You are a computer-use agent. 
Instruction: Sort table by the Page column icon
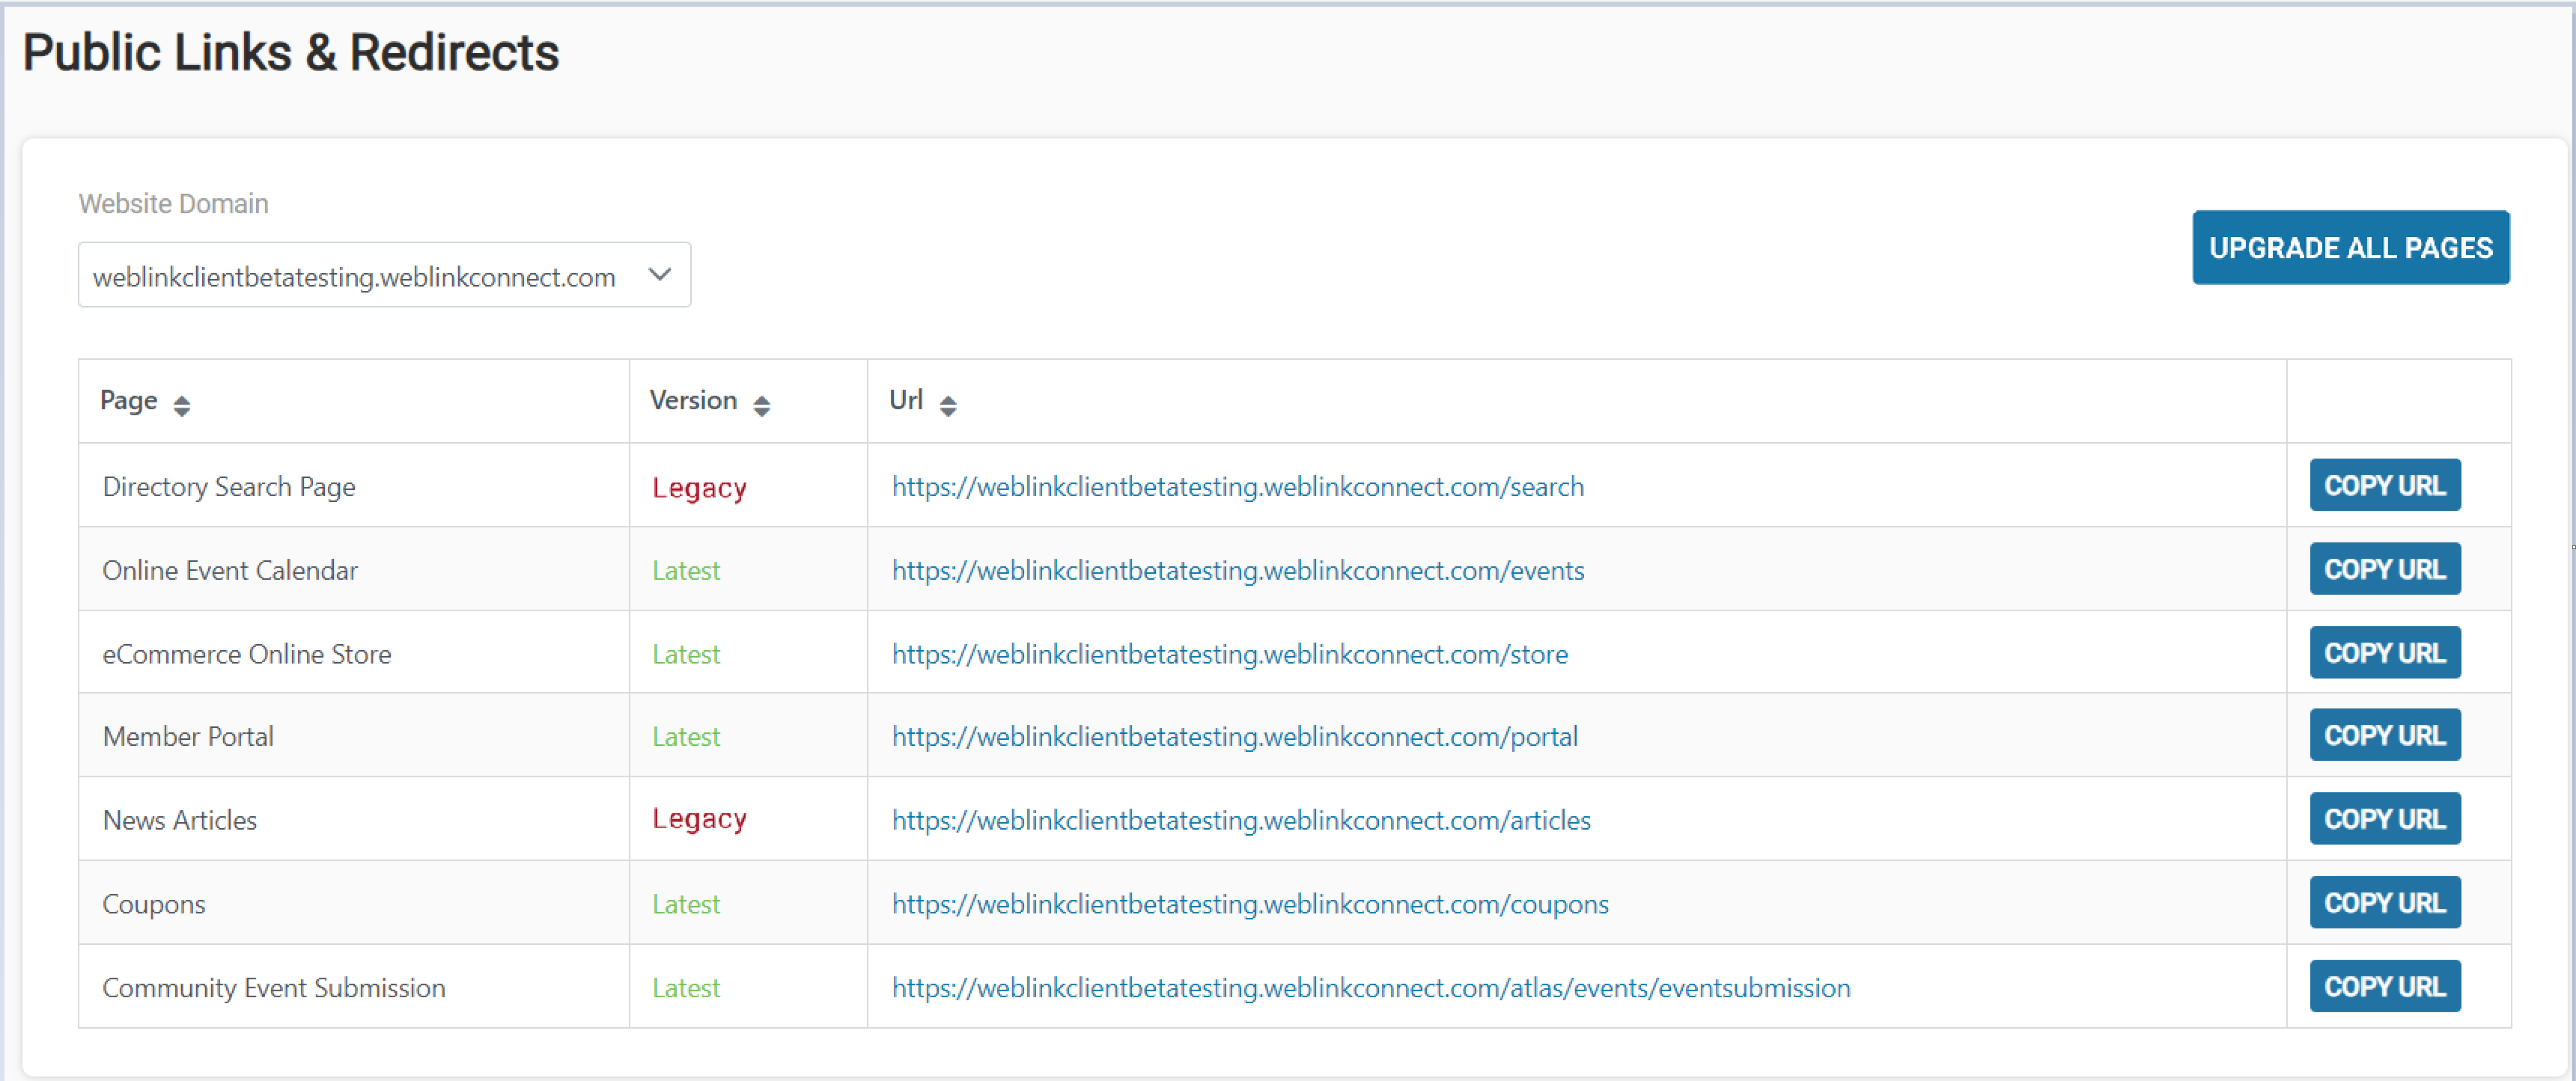pos(181,405)
